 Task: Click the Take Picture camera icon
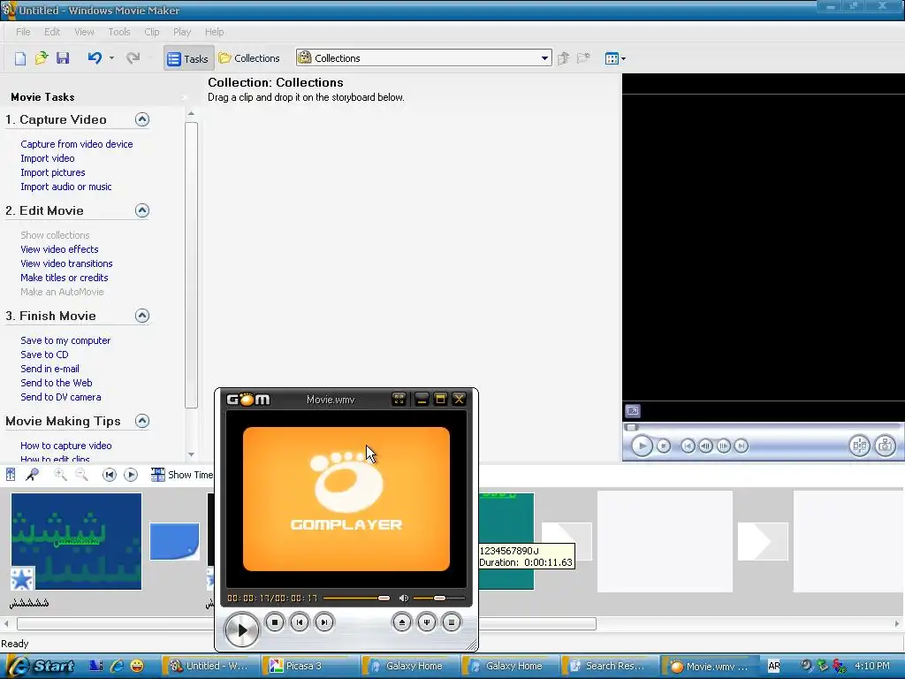click(885, 446)
